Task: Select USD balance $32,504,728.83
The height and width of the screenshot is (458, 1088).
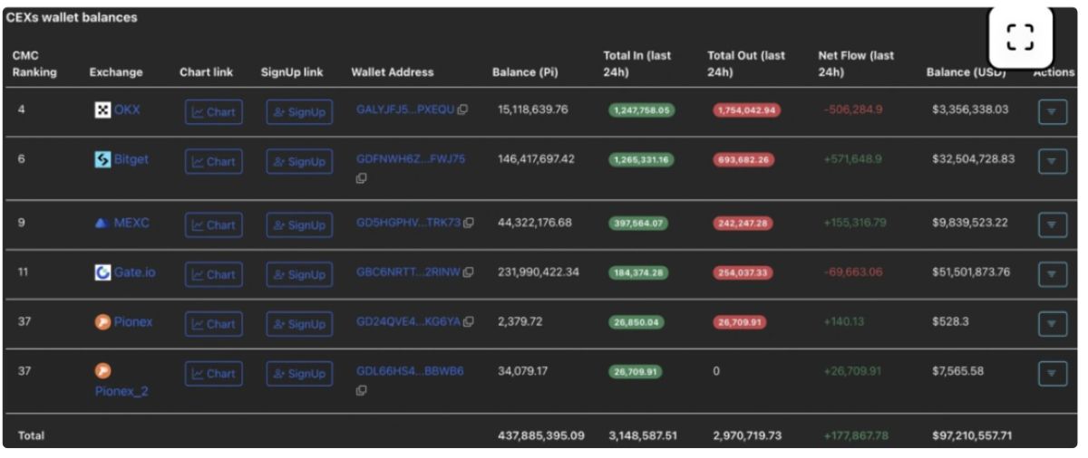Action: (x=973, y=158)
